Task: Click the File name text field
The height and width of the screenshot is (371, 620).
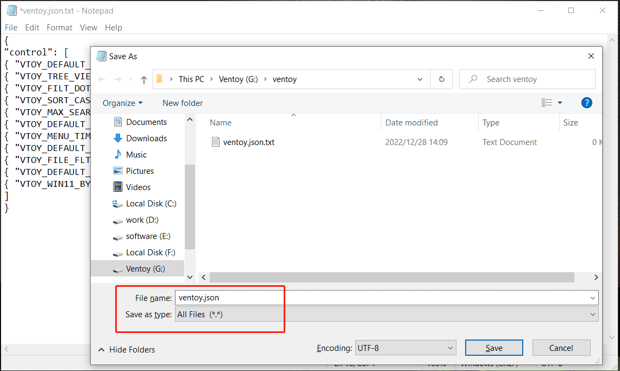Action: (x=387, y=298)
